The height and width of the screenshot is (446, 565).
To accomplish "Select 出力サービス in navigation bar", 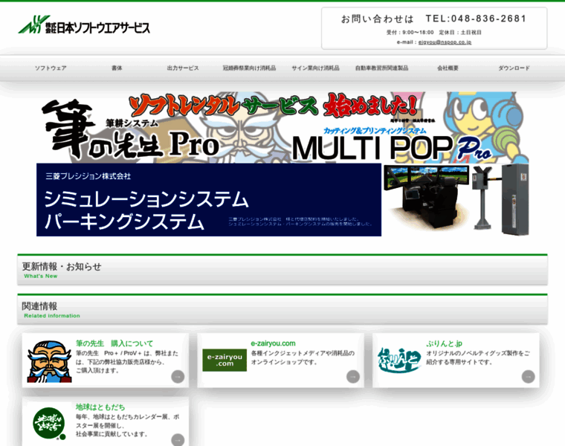I will pos(183,68).
